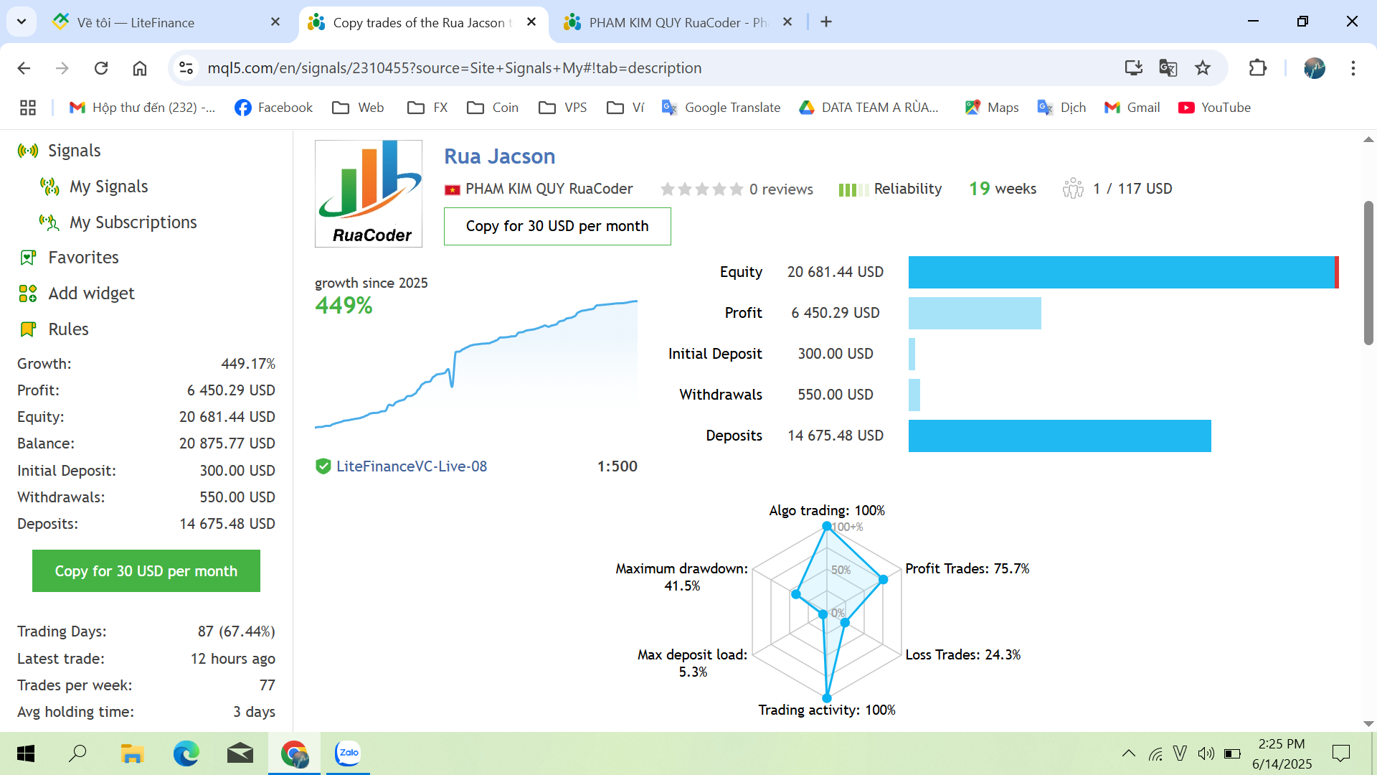Open the tab search dropdown arrow

(22, 22)
